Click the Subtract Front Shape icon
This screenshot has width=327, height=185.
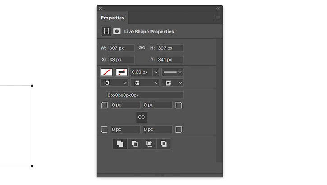(x=134, y=143)
